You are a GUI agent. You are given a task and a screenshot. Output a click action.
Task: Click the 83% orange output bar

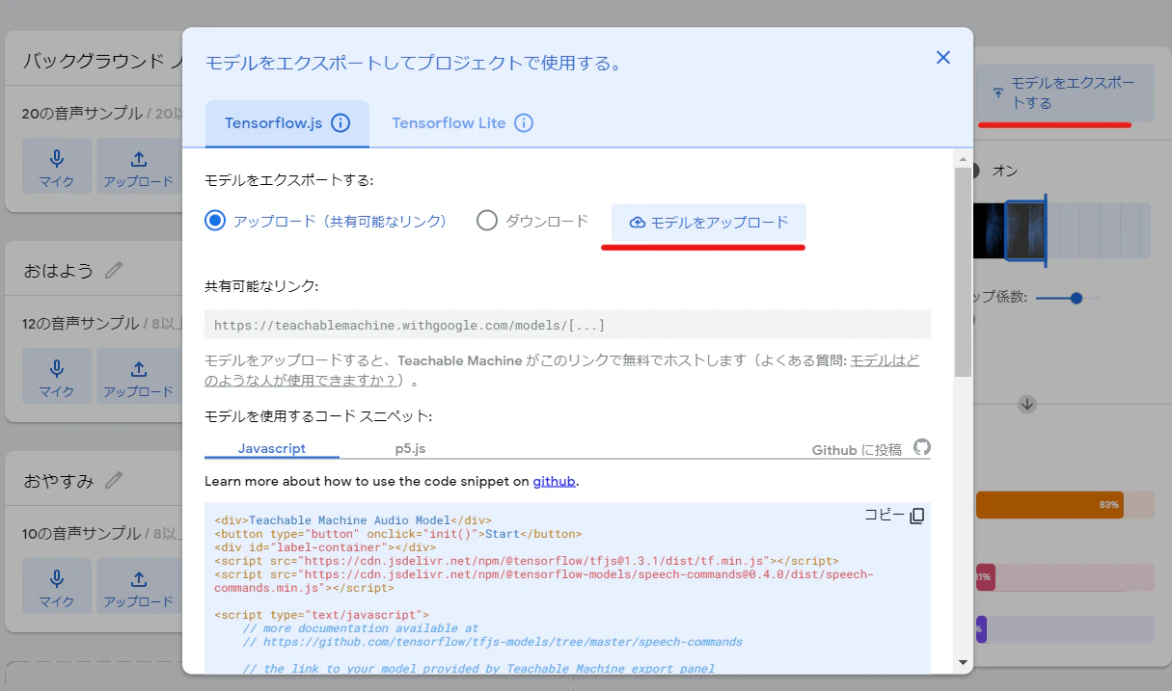point(1049,505)
